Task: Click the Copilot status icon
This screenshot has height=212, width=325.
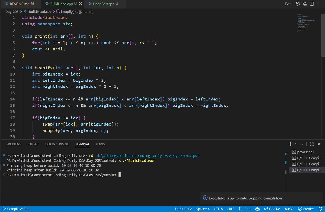Action: (258, 209)
